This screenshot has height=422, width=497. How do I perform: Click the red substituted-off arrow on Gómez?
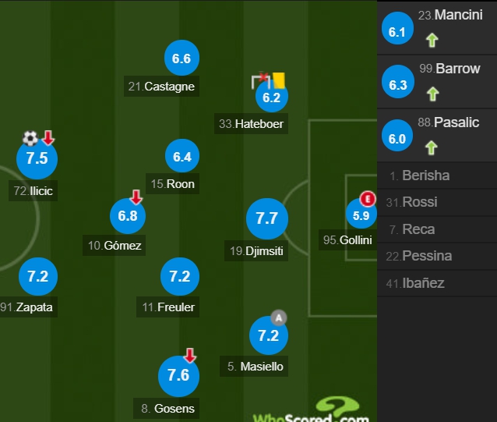136,197
